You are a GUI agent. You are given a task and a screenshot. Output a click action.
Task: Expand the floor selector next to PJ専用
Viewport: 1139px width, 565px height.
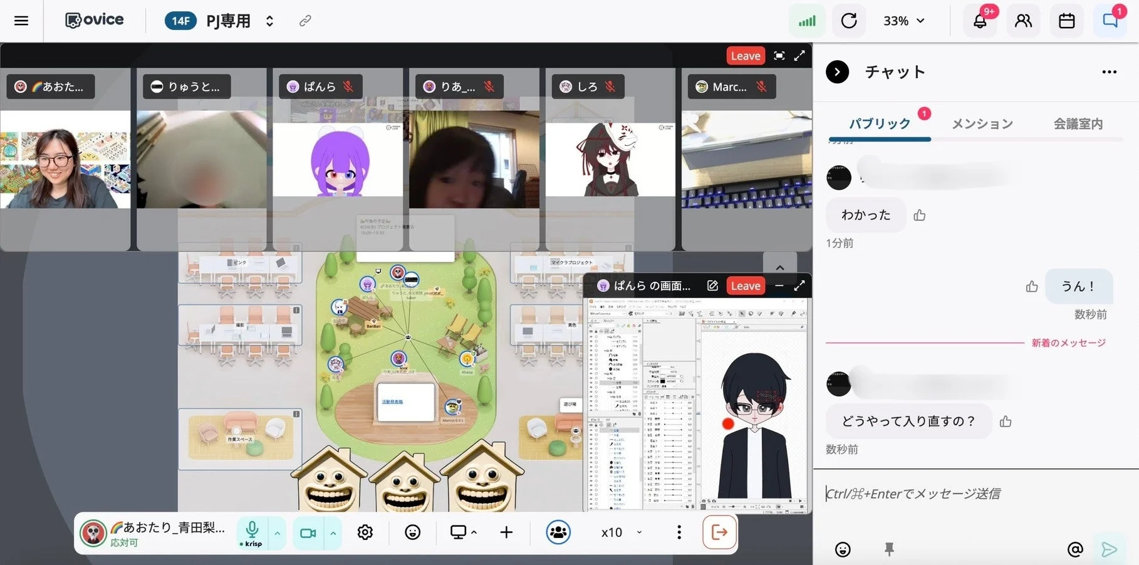coord(269,21)
